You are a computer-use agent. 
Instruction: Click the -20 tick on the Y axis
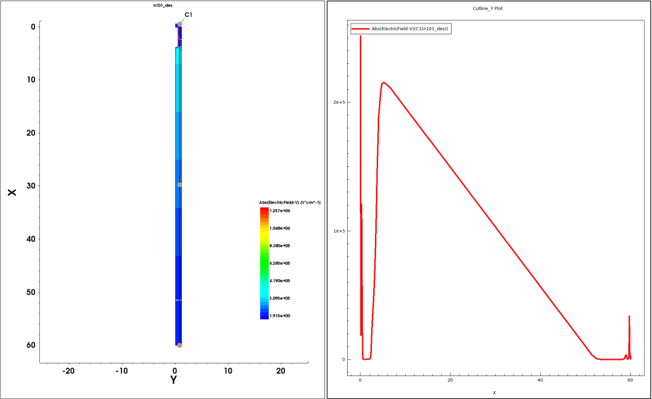tap(69, 371)
